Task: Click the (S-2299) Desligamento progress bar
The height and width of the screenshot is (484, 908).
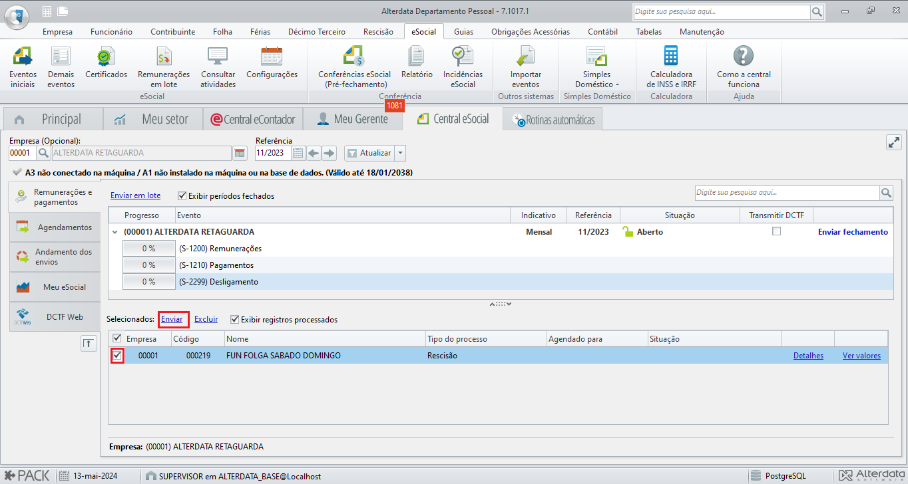Action: [148, 282]
